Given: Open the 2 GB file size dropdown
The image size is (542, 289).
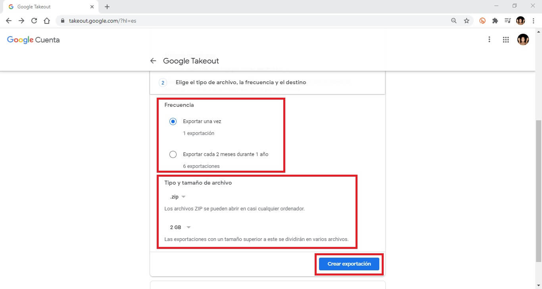Looking at the screenshot, I should click(x=180, y=227).
